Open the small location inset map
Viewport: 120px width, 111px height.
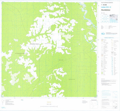coord(94,104)
